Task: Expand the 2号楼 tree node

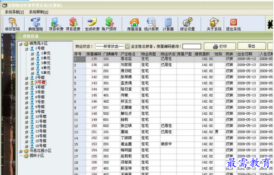Action: 27,78
